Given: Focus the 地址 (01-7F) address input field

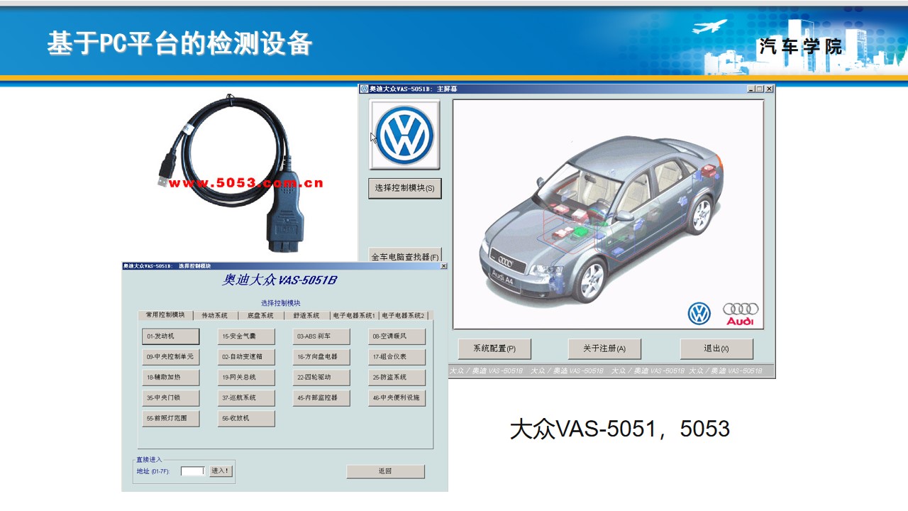Looking at the screenshot, I should coord(192,471).
